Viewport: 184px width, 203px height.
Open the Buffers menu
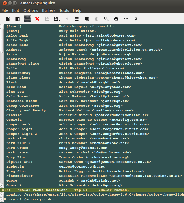pyautogui.click(x=49, y=10)
